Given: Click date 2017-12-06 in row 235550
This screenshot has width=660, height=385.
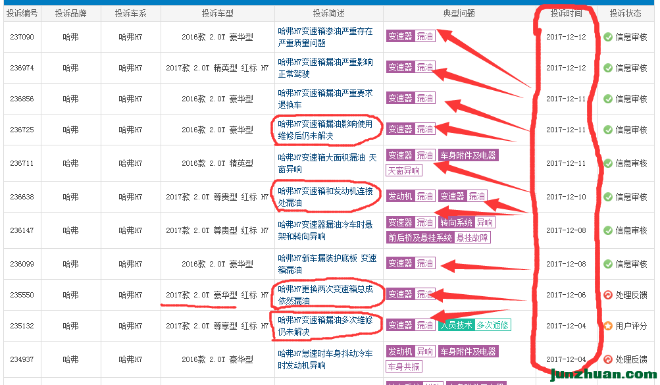Looking at the screenshot, I should [x=566, y=295].
